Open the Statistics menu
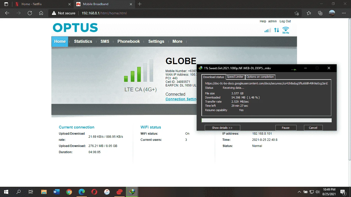This screenshot has width=351, height=197. click(83, 42)
